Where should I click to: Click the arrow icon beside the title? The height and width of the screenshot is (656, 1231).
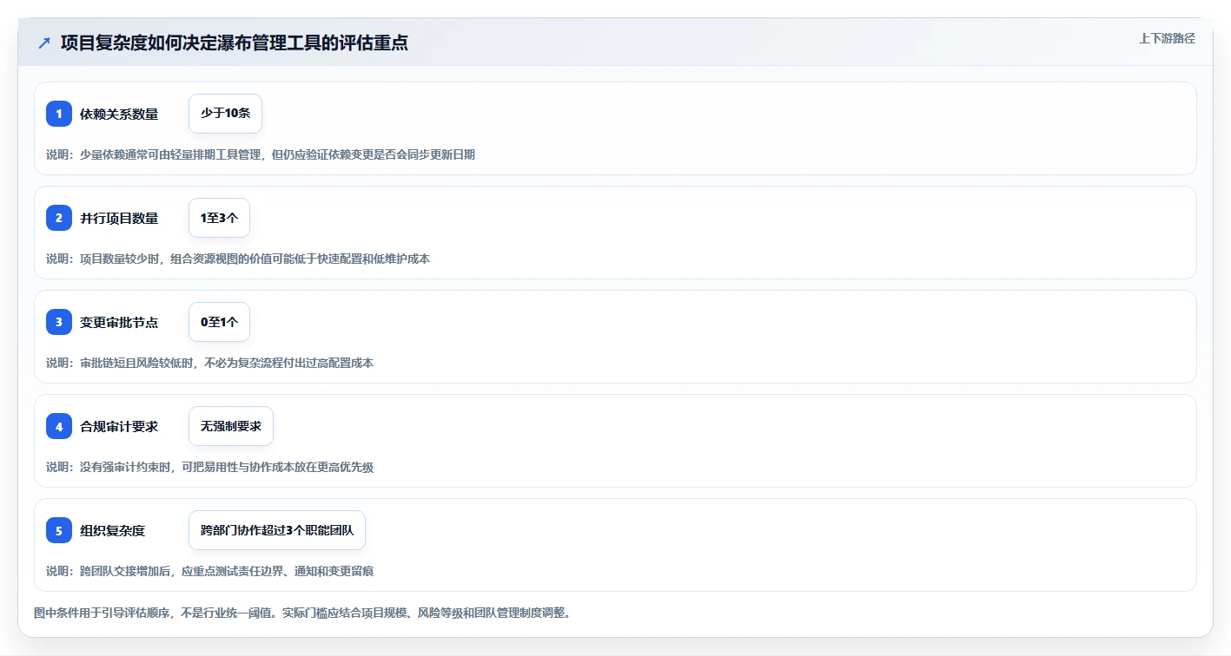tap(44, 43)
